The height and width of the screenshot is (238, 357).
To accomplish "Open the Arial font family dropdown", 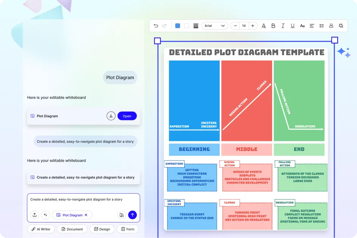I will click(x=215, y=26).
